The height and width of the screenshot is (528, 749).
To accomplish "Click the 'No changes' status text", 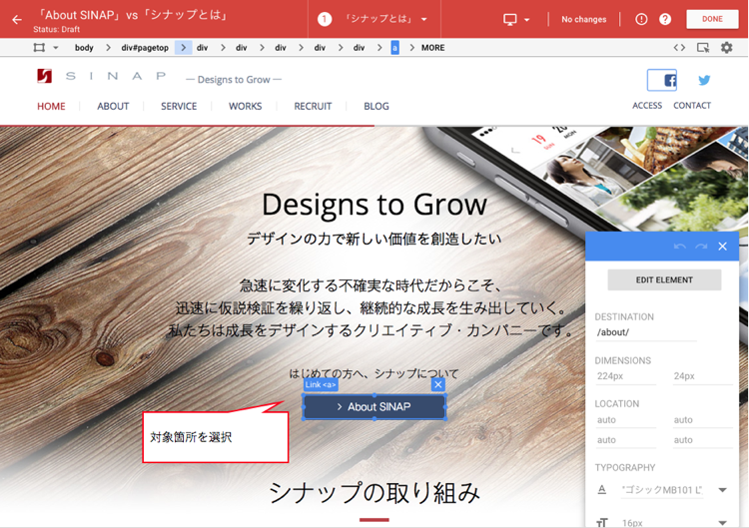I will click(x=584, y=20).
